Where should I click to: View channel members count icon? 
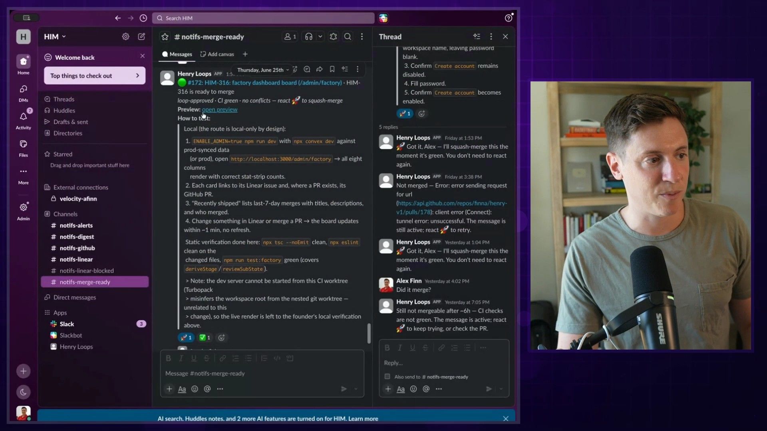pos(290,37)
